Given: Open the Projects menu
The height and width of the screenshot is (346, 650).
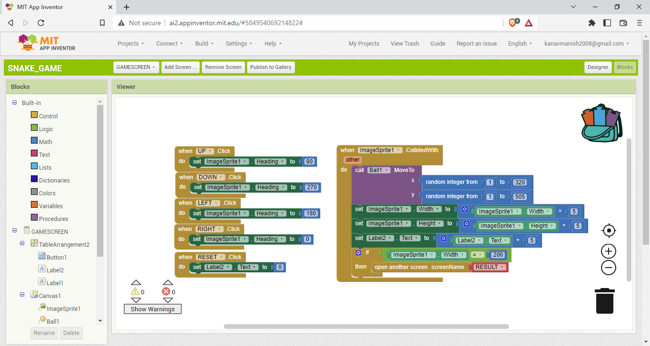Looking at the screenshot, I should tap(131, 44).
